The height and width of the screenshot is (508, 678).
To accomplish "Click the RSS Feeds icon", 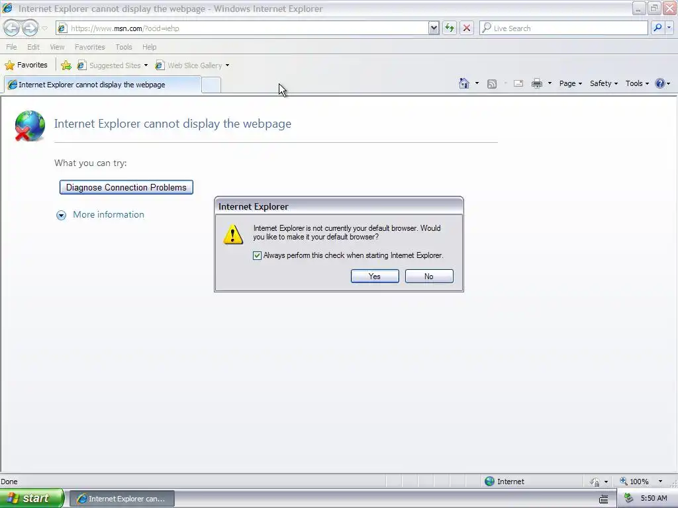I will tap(492, 84).
